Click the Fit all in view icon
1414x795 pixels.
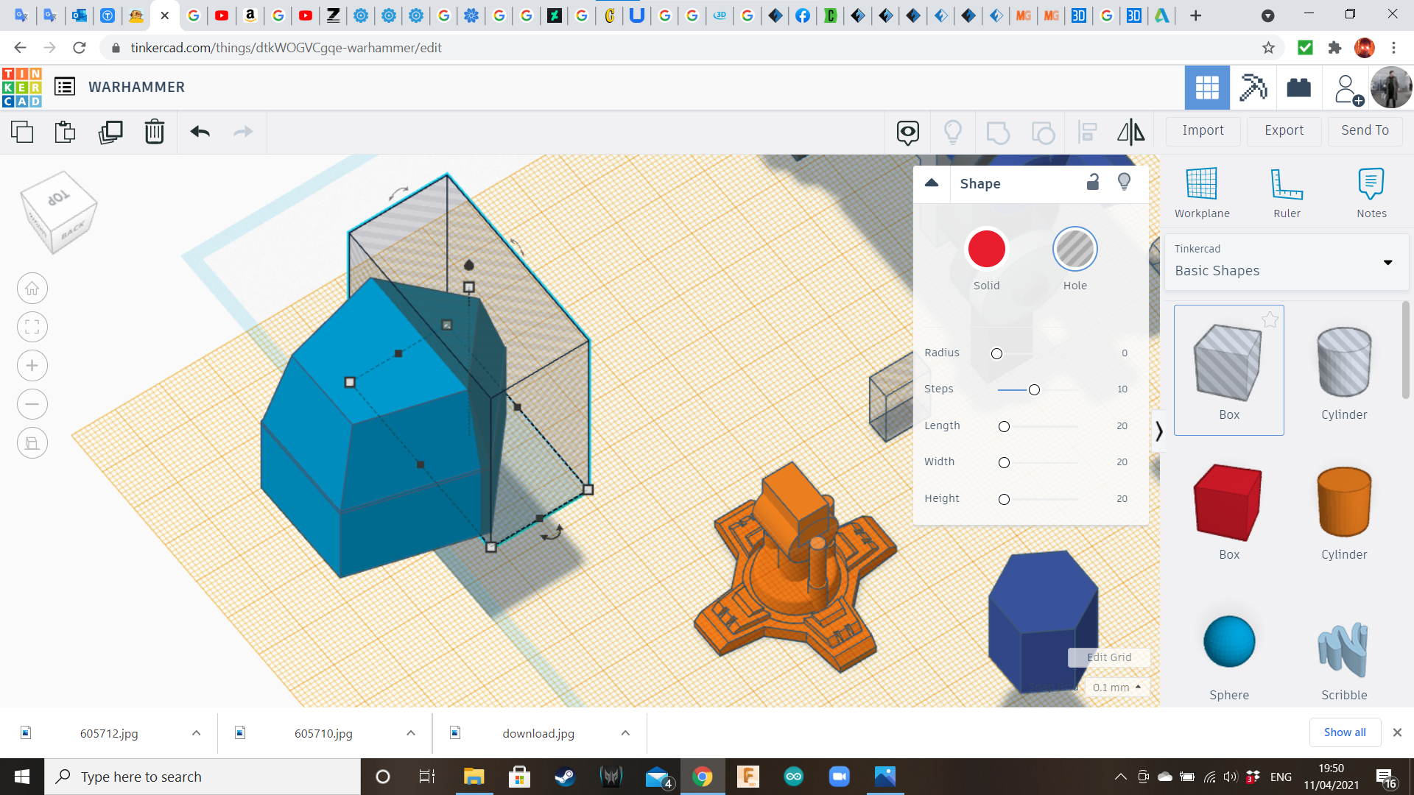coord(32,327)
